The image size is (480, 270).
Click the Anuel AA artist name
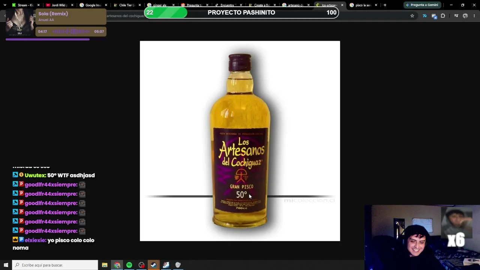click(46, 20)
